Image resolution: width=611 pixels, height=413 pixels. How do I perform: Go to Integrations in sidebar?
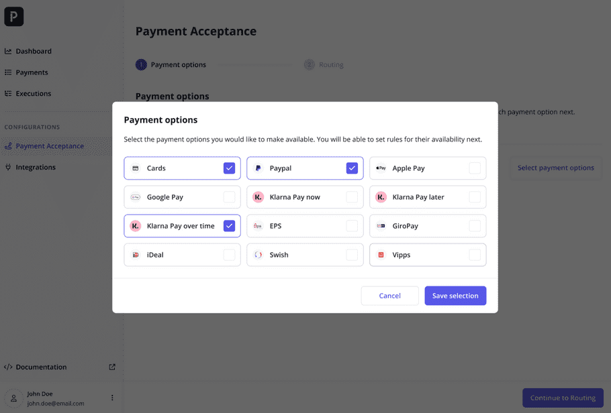[x=30, y=168]
